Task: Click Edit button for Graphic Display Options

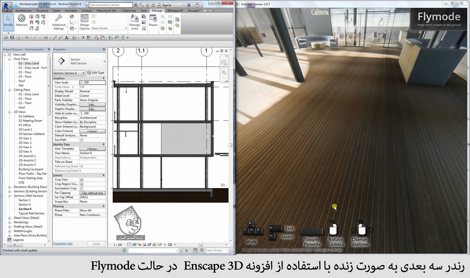Action: click(92, 109)
